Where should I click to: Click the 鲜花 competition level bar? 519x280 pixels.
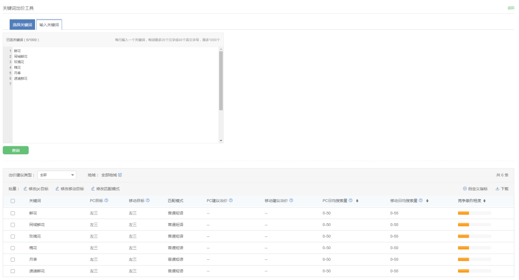474,213
